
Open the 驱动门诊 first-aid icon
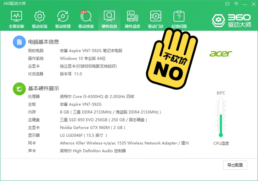(x=156, y=16)
